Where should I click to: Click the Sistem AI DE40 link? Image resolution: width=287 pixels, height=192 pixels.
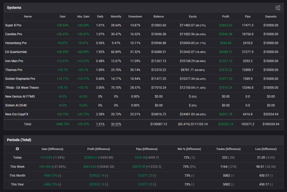[16, 105]
